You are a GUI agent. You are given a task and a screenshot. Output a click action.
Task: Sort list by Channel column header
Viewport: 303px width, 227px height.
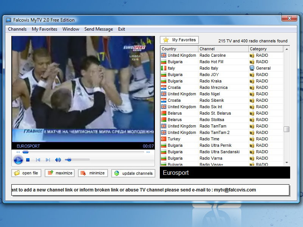pyautogui.click(x=223, y=49)
